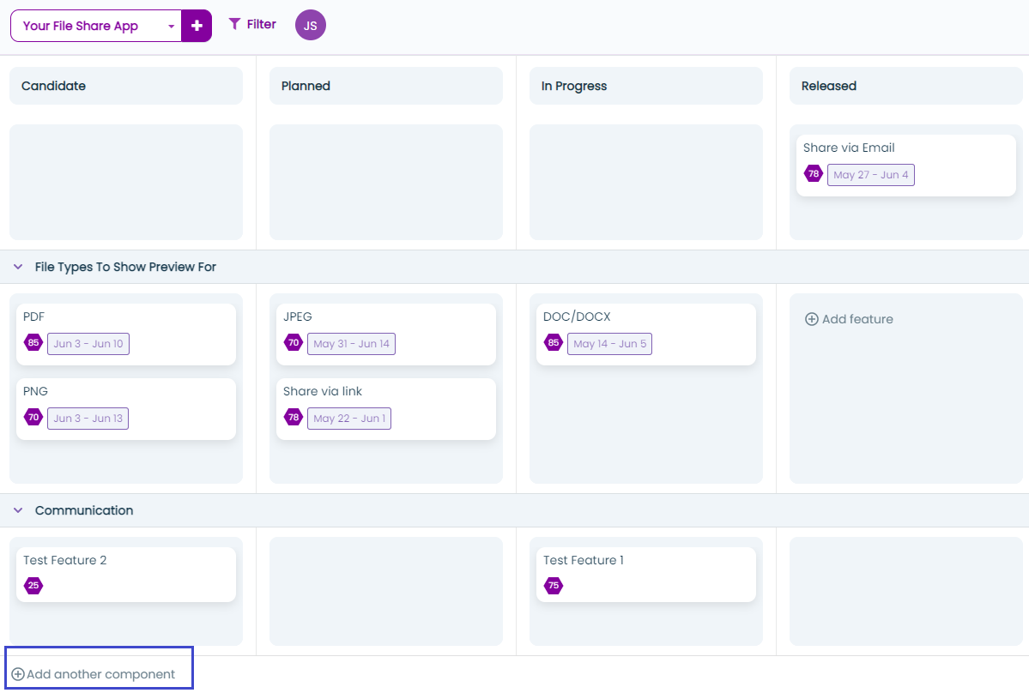Image resolution: width=1029 pixels, height=693 pixels.
Task: Click the Released column header
Action: pyautogui.click(x=905, y=86)
